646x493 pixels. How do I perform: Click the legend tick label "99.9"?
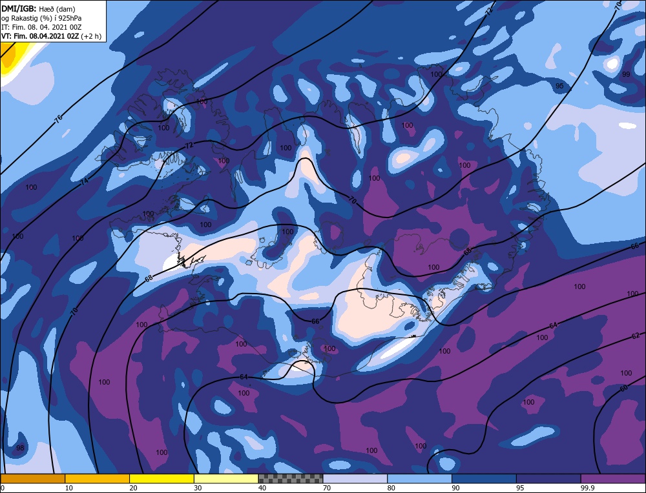click(x=587, y=488)
